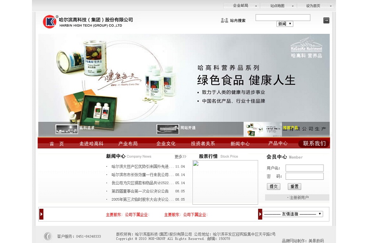Image resolution: width=368 pixels, height=243 pixels.
Task: Go to 首页 in the red navigation bar
Action: (57, 144)
